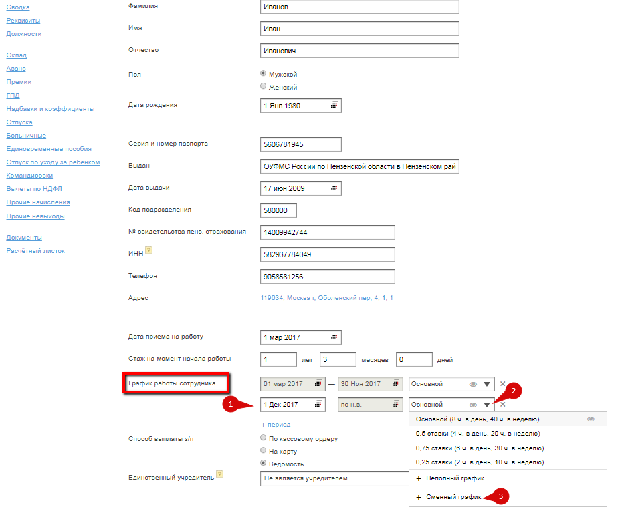Open calendar icon in Дата выдачи field
This screenshot has width=618, height=513.
pyautogui.click(x=334, y=188)
